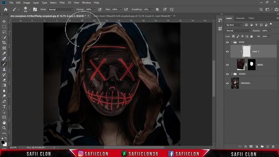The width and height of the screenshot is (279, 157).
Task: Open smoothing options gear
Action: coord(157,10)
